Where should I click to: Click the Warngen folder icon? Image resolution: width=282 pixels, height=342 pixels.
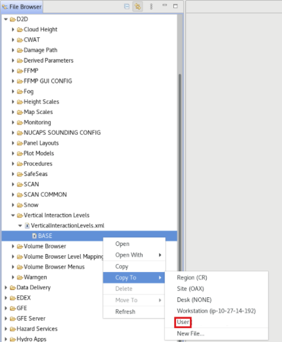pyautogui.click(x=20, y=277)
